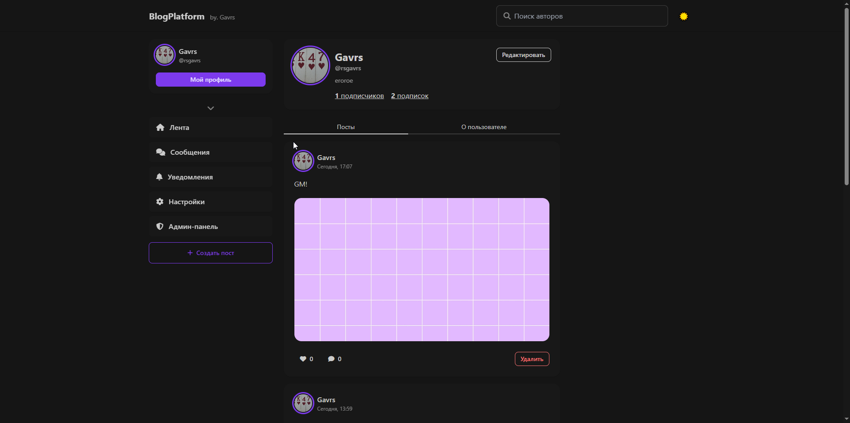This screenshot has width=850, height=423.
Task: Toggle the sun theme switch icon
Action: [684, 16]
